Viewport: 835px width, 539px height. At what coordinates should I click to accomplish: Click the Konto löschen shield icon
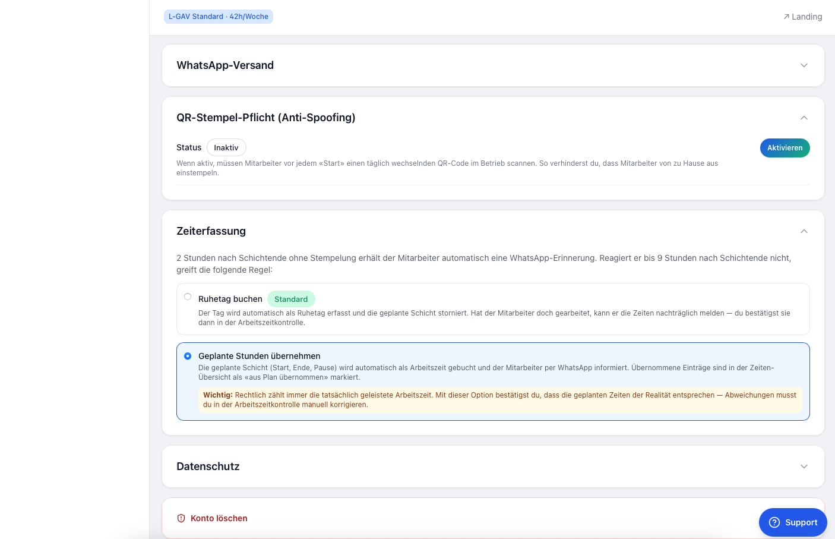point(181,518)
